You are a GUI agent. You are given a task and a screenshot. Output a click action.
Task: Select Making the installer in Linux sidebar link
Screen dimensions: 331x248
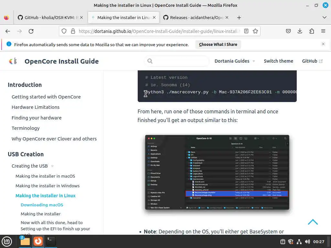click(x=45, y=195)
